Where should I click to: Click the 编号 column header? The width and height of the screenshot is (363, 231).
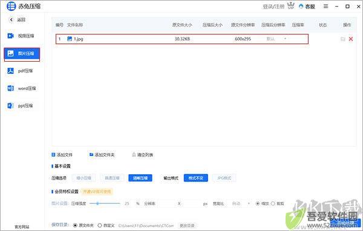coord(59,25)
